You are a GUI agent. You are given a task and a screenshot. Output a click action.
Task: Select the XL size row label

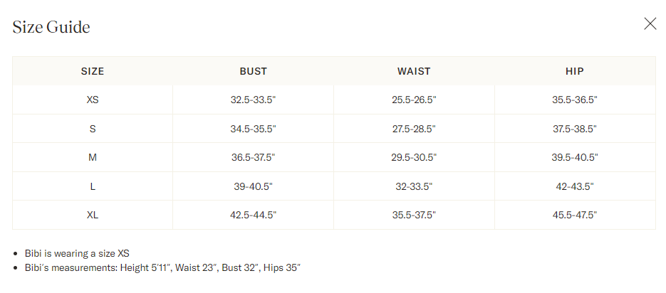[93, 215]
